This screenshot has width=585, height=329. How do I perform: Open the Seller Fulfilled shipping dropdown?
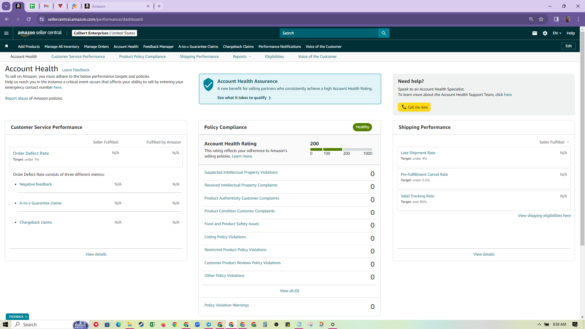pyautogui.click(x=554, y=142)
